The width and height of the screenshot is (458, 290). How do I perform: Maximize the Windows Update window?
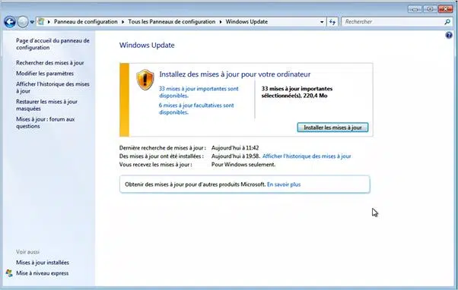click(430, 9)
